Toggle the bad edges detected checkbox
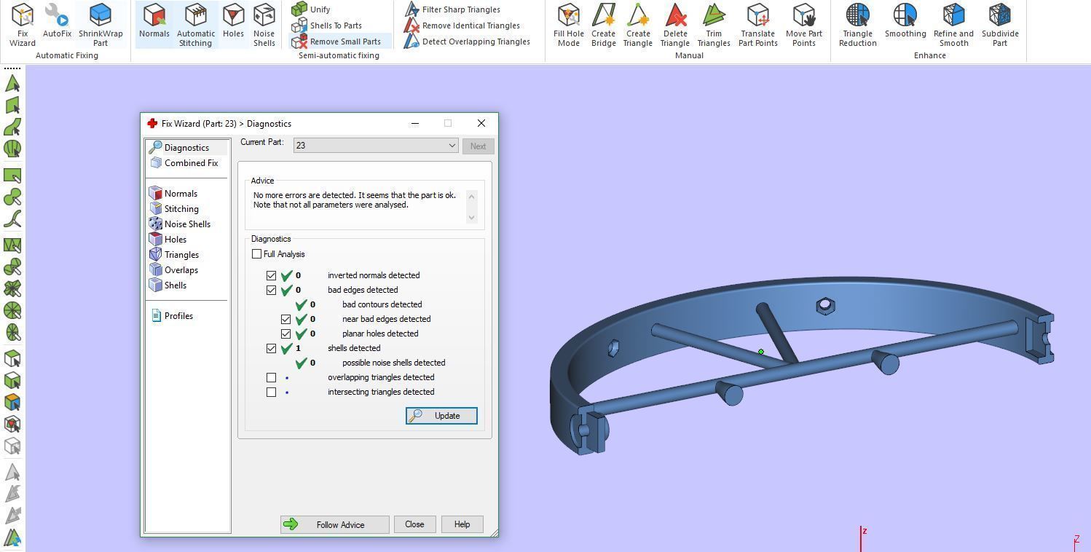 pyautogui.click(x=271, y=290)
